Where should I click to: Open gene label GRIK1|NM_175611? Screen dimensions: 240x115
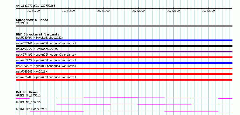28,96
